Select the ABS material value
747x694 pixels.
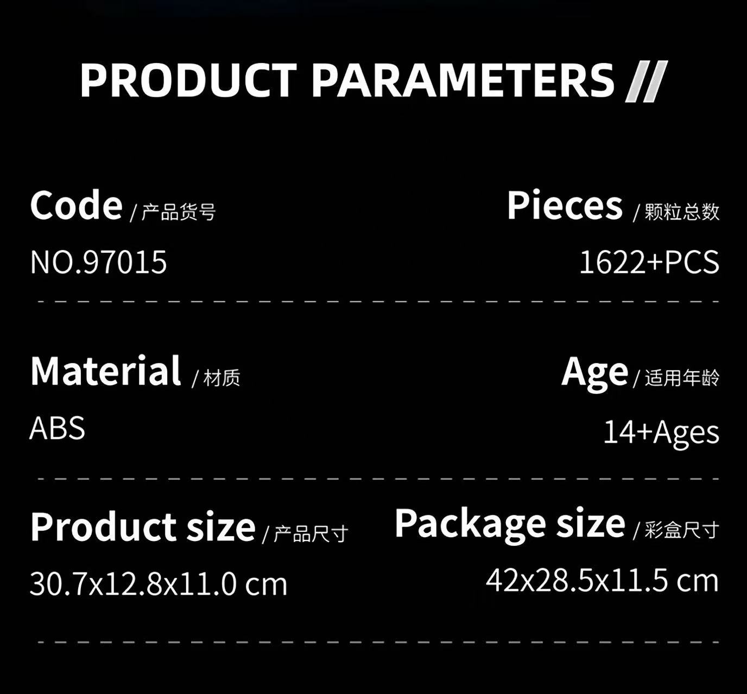tap(57, 428)
